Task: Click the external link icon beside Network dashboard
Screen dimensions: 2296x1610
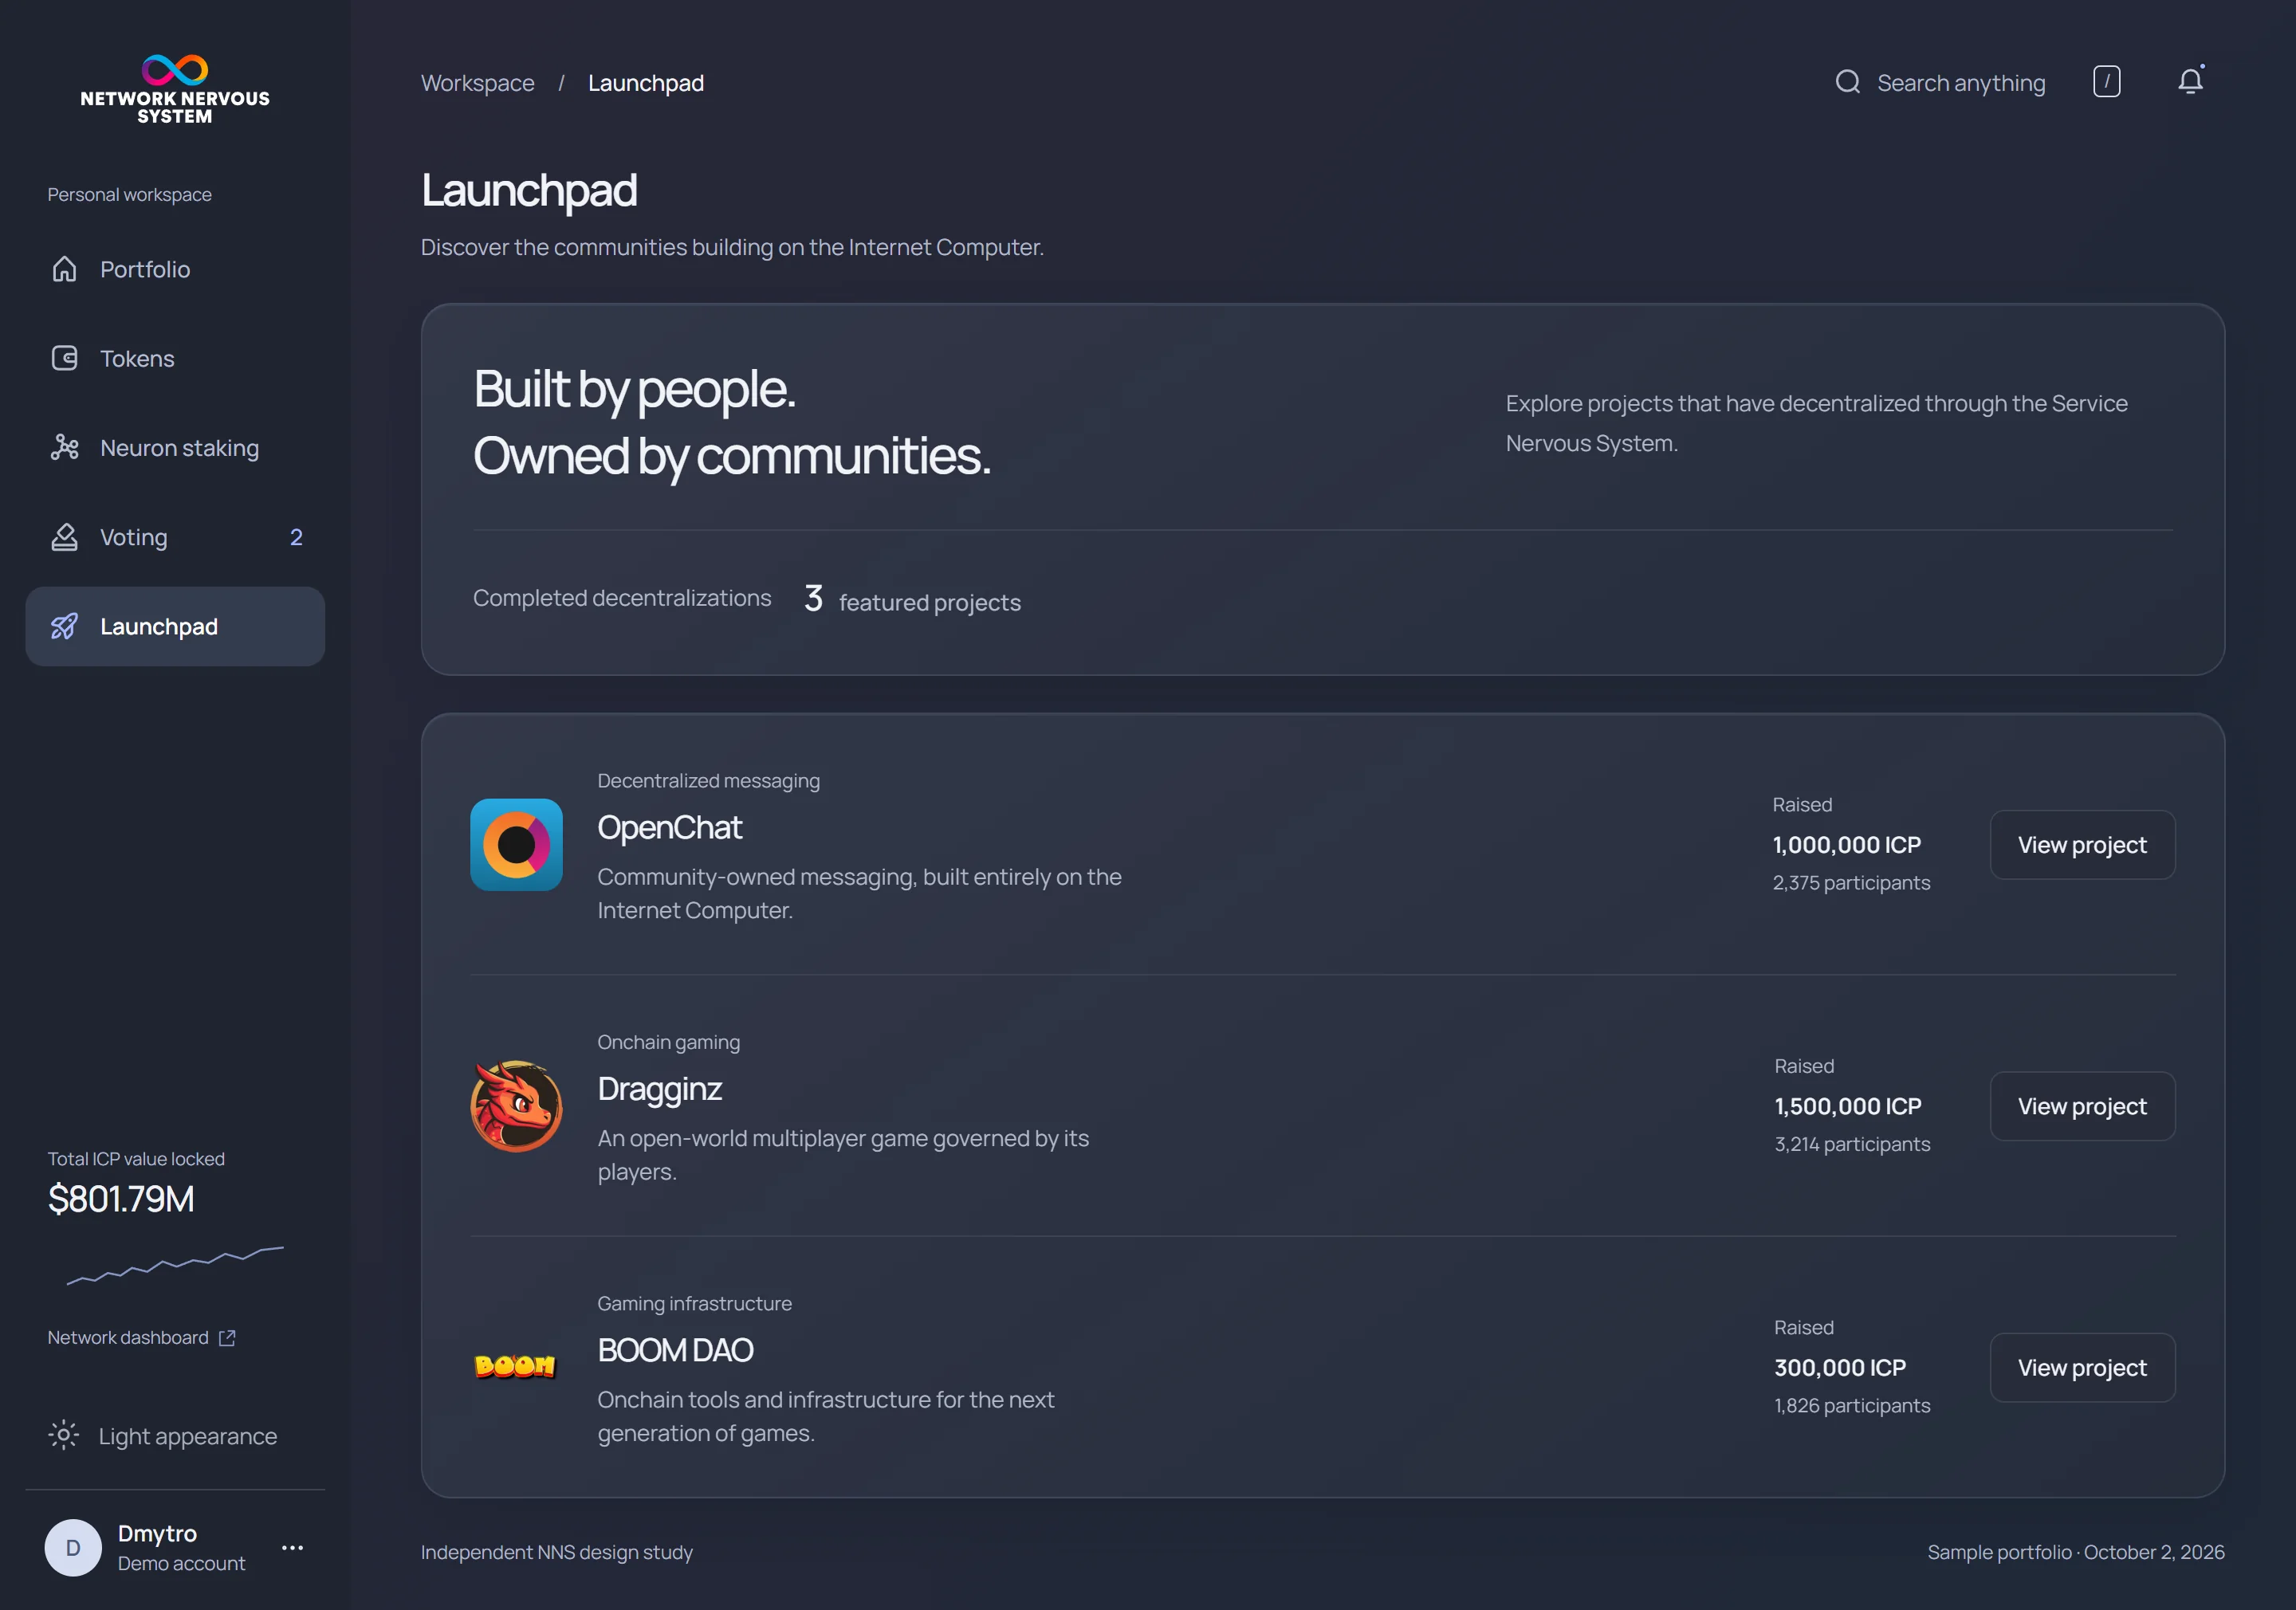Action: coord(227,1338)
